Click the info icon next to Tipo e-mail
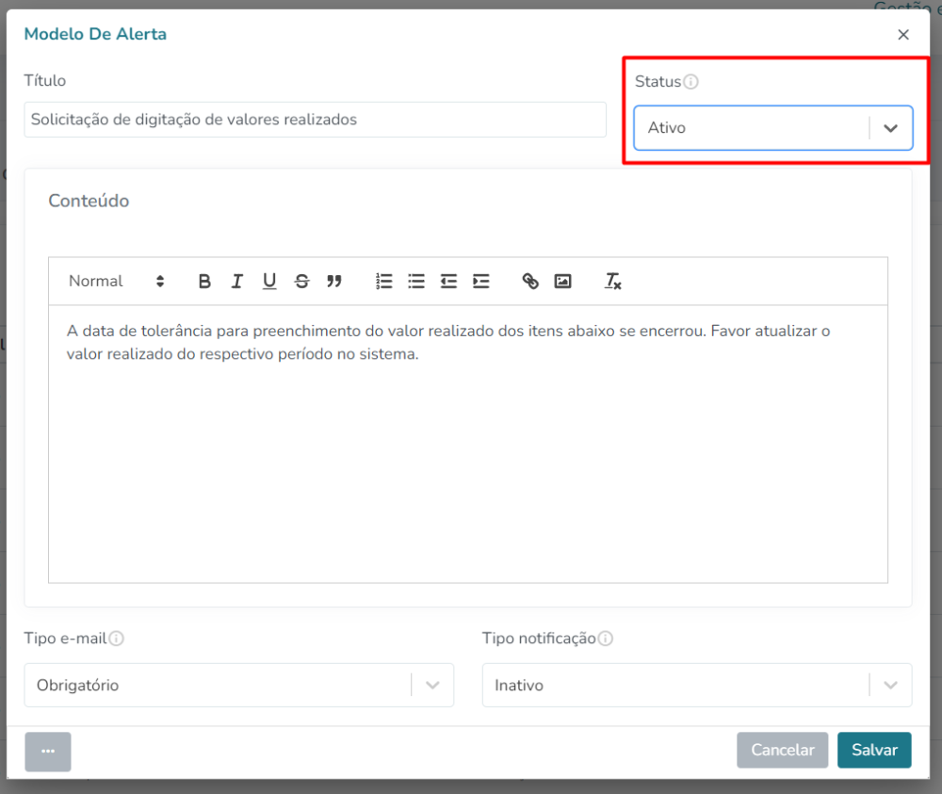Image resolution: width=942 pixels, height=794 pixels. [117, 639]
